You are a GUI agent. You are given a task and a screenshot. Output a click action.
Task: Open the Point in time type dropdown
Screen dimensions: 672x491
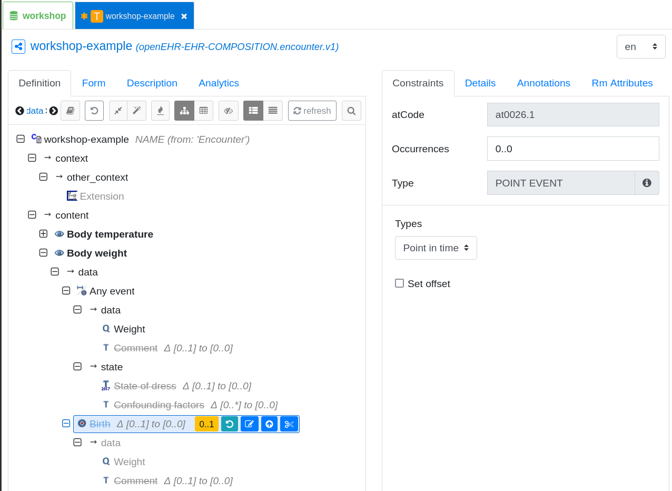click(436, 248)
